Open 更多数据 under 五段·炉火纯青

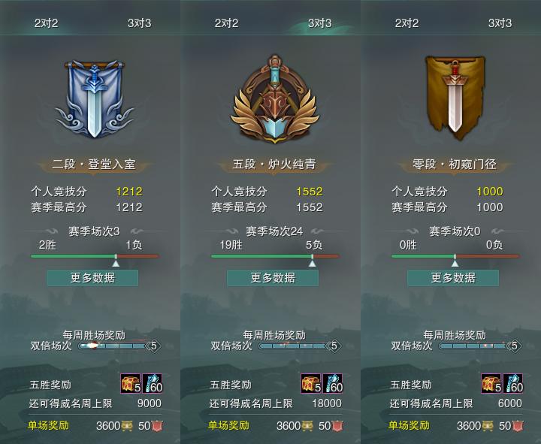pos(273,278)
